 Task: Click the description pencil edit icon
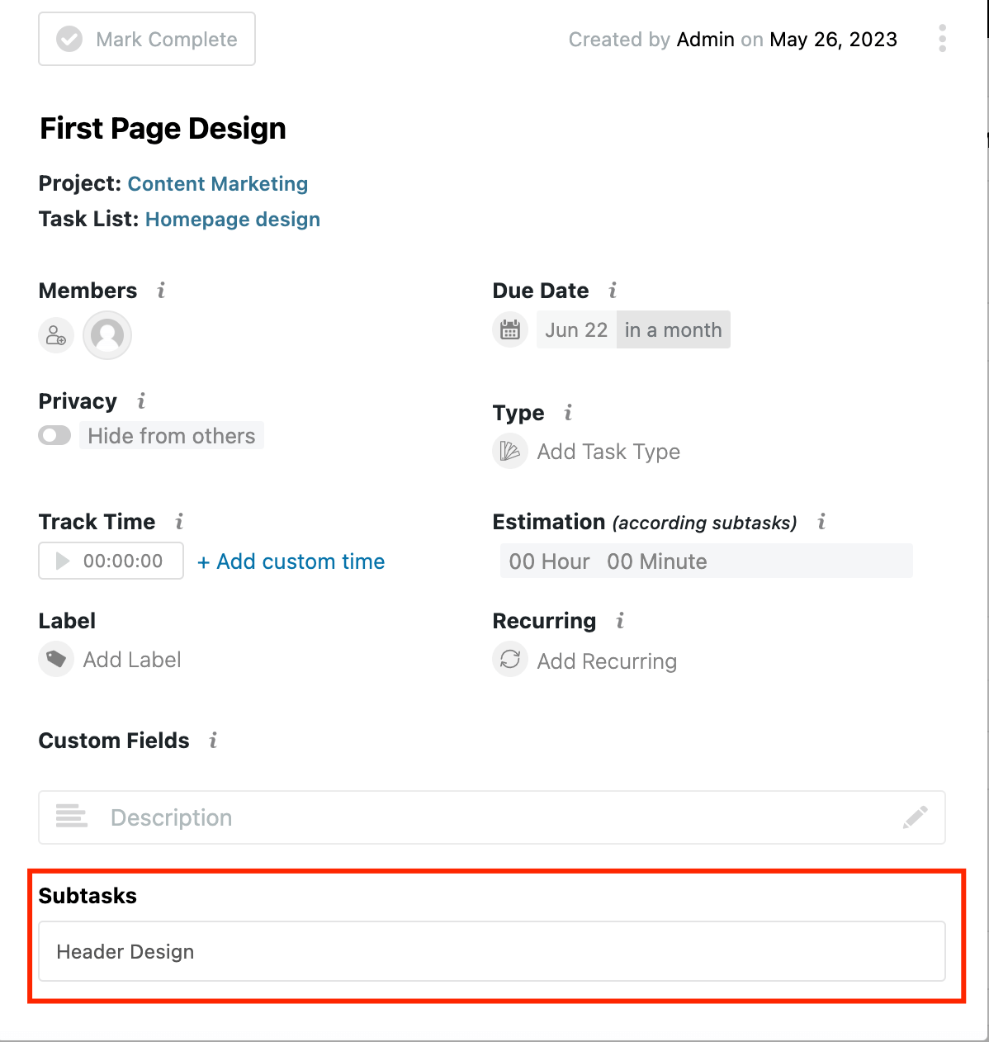915,817
